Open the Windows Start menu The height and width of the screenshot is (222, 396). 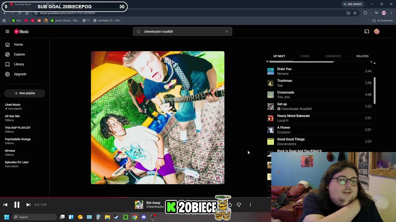point(6,217)
